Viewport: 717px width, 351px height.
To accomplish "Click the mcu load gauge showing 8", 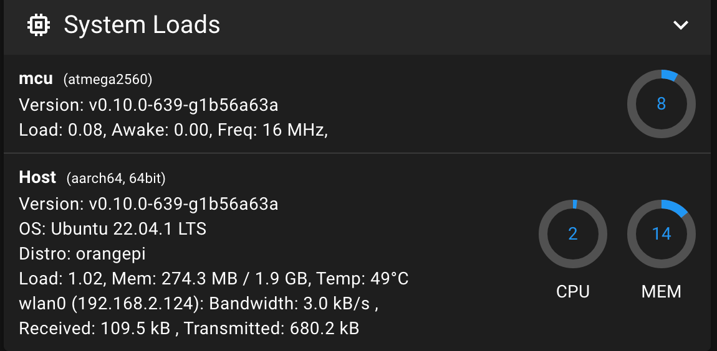I will (x=662, y=104).
